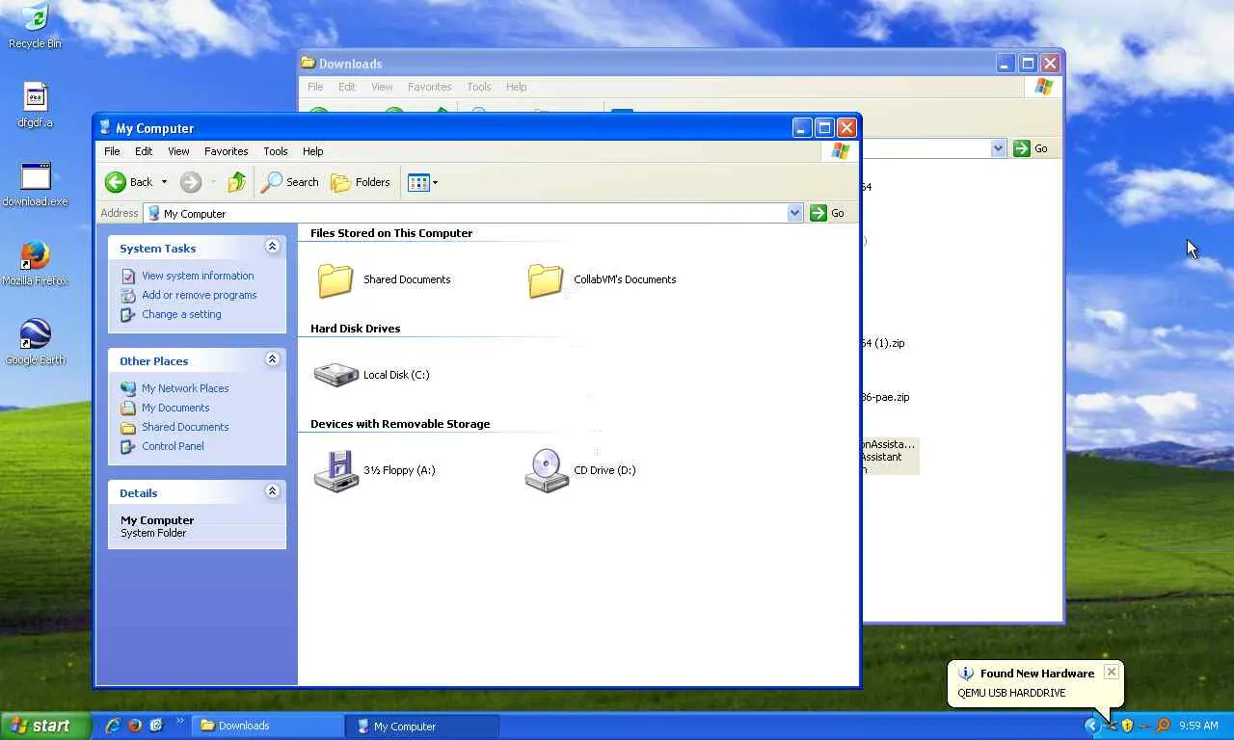Open the Tools menu in My Computer

click(276, 151)
